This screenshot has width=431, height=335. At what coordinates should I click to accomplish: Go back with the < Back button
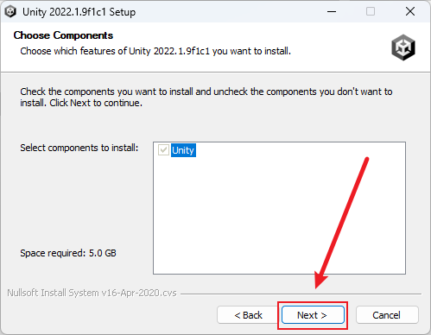[x=248, y=315]
